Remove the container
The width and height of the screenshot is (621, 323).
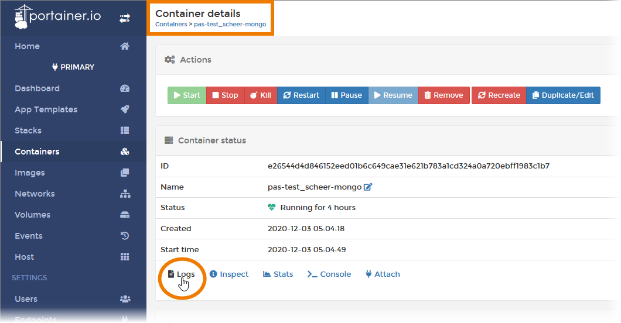coord(443,95)
